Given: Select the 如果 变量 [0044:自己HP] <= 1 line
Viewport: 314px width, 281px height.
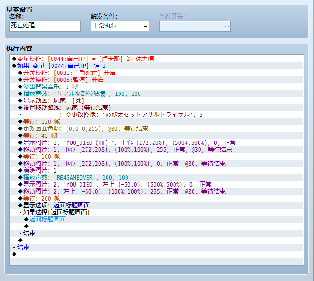Looking at the screenshot, I should tap(157, 66).
